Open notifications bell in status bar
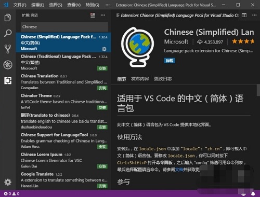This screenshot has height=197, width=260. coord(253,194)
